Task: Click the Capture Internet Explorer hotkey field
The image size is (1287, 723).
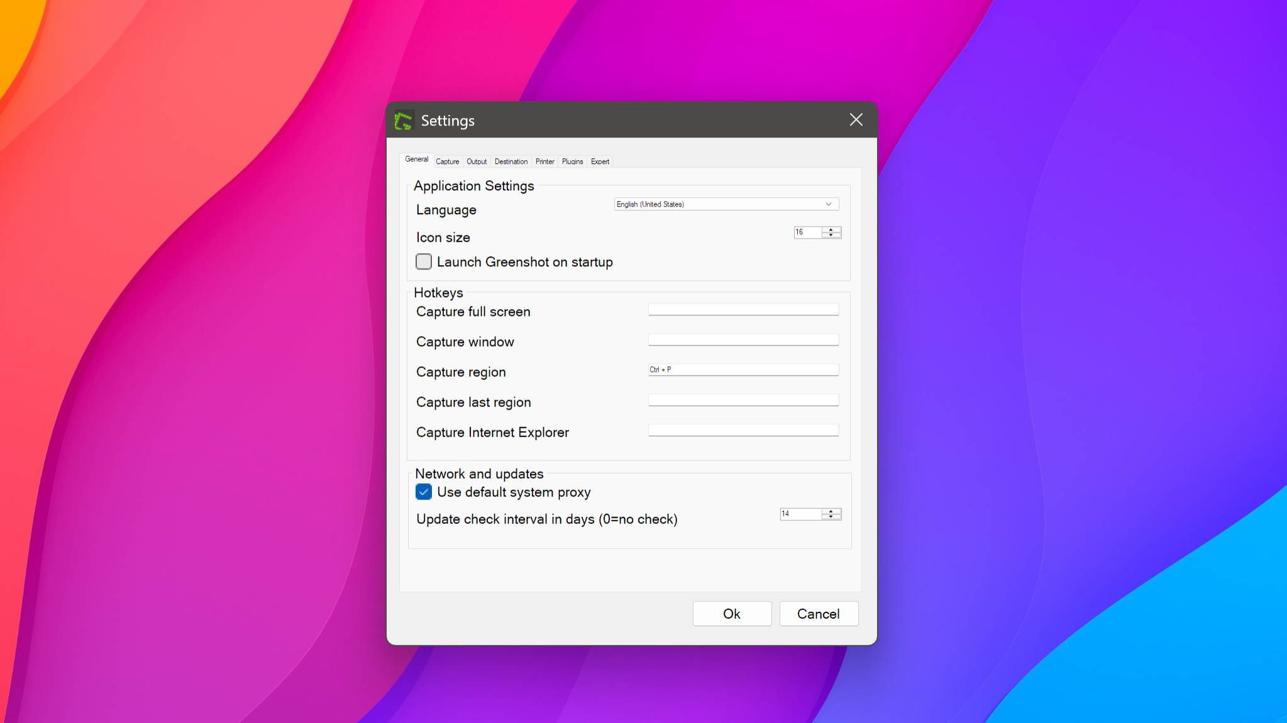Action: pyautogui.click(x=743, y=430)
